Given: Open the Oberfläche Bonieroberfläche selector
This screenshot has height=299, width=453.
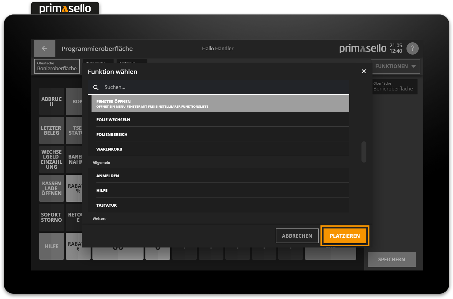Looking at the screenshot, I should point(57,66).
